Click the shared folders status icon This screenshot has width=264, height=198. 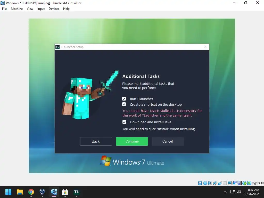[225, 183]
